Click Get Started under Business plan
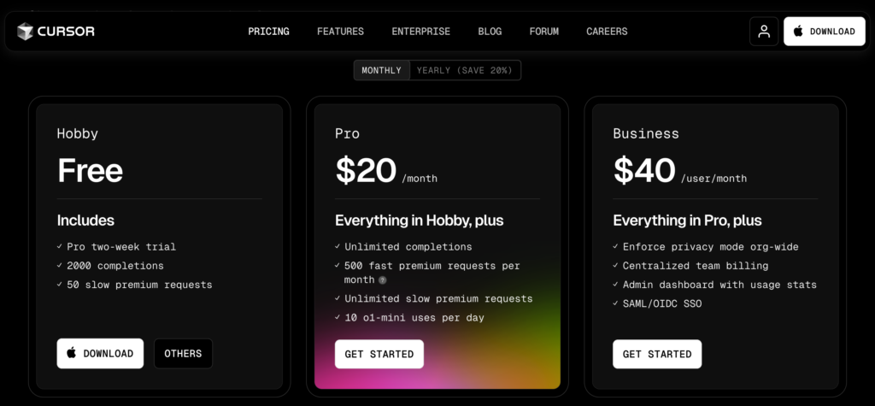The height and width of the screenshot is (406, 875). tap(657, 354)
